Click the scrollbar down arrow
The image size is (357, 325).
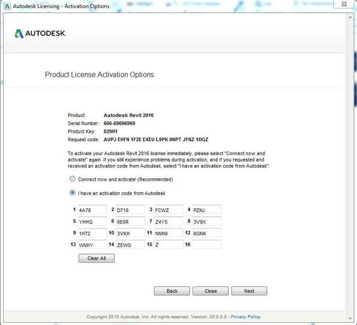pos(351,318)
